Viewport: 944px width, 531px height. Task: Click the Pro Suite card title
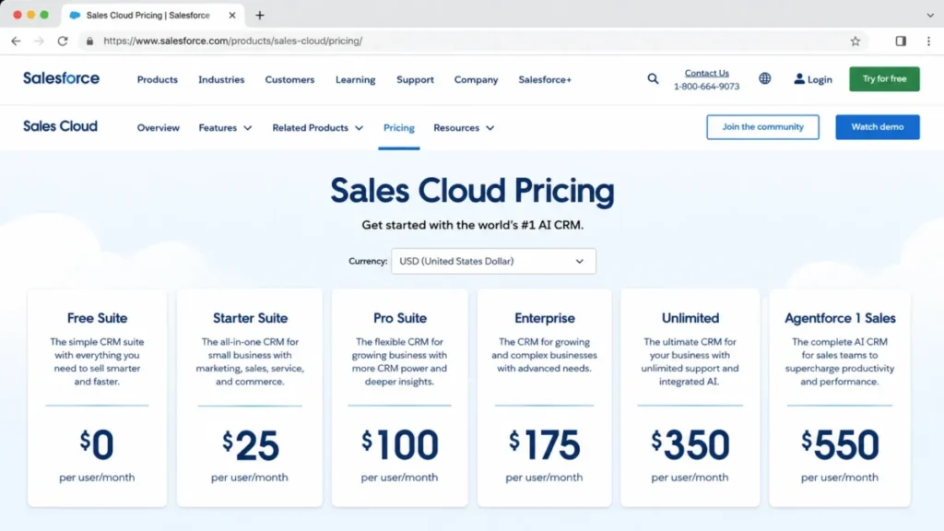click(x=400, y=318)
